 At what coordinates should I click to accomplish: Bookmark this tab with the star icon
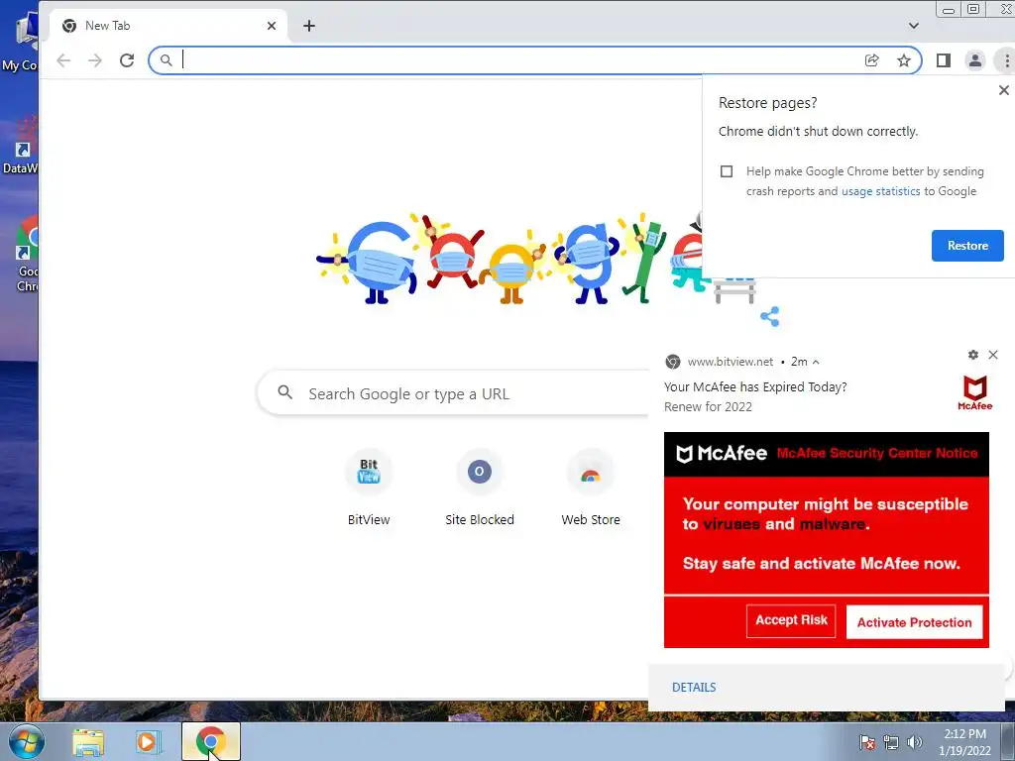904,60
